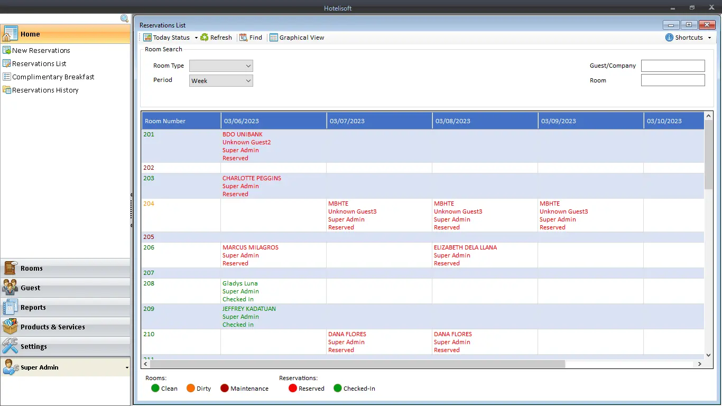Open the Products & Services section
This screenshot has width=722, height=406.
(x=65, y=327)
